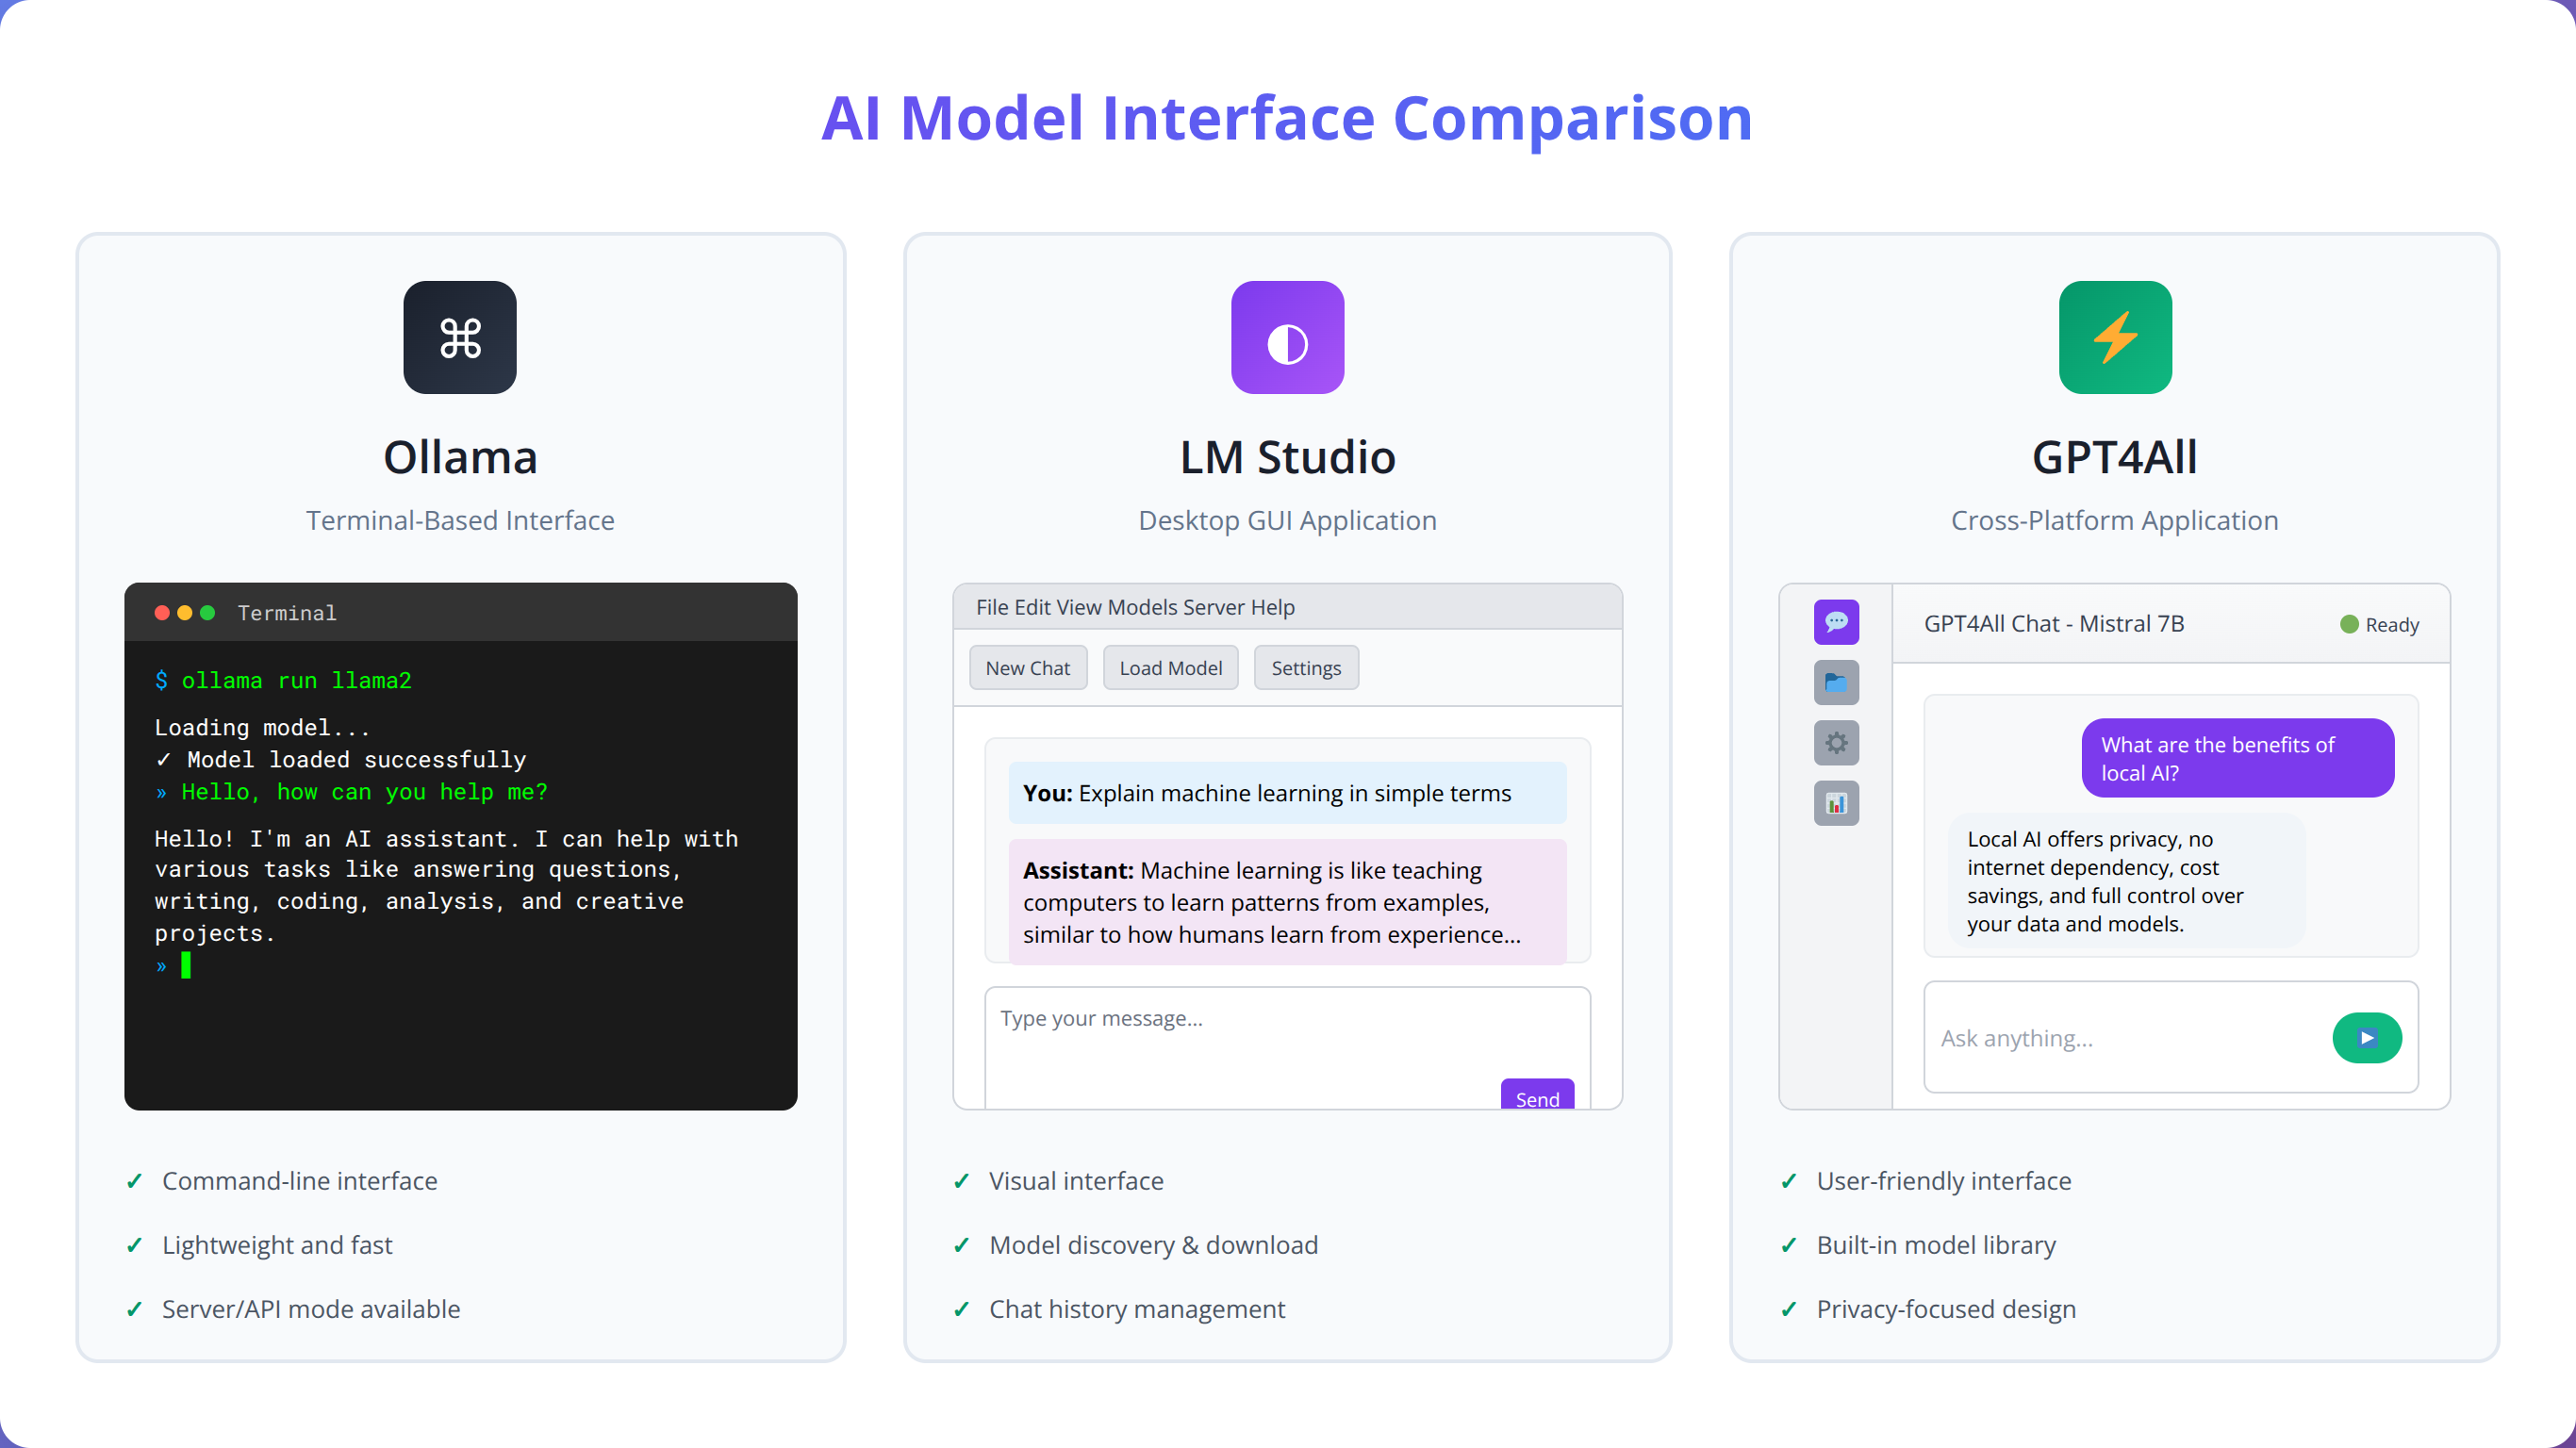Click the green Ready status dot
The height and width of the screenshot is (1448, 2576).
click(x=2349, y=624)
